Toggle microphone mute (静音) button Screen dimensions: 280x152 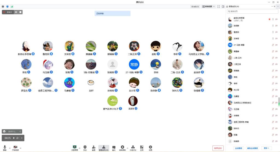5,147
